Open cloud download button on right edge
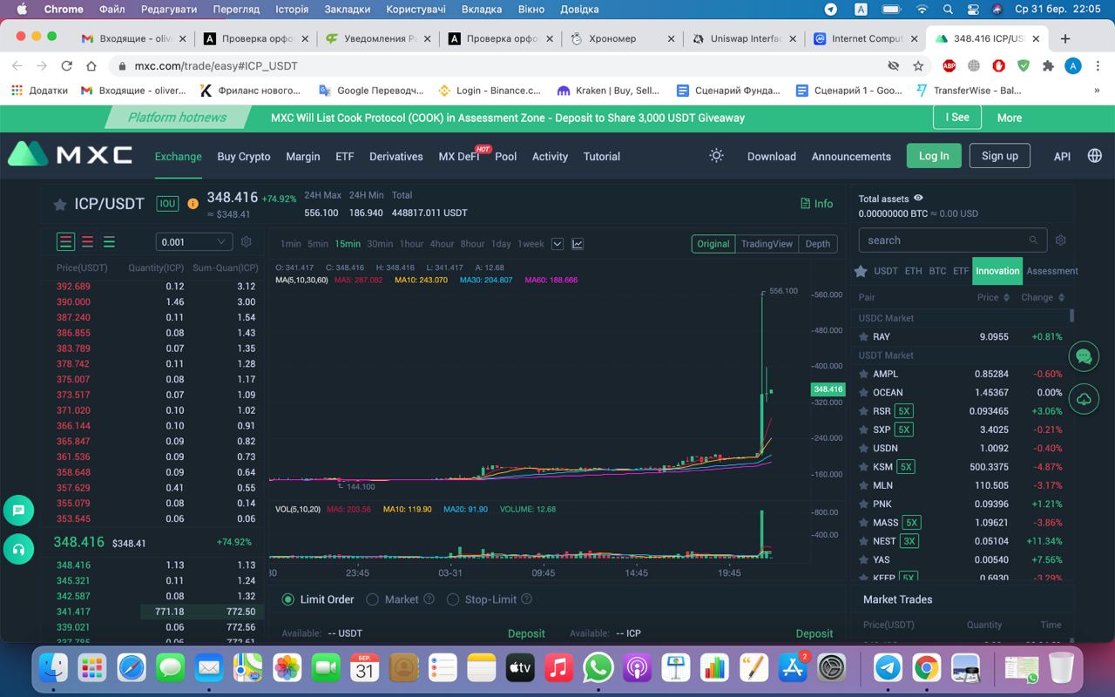Viewport: 1115px width, 697px height. pyautogui.click(x=1084, y=398)
